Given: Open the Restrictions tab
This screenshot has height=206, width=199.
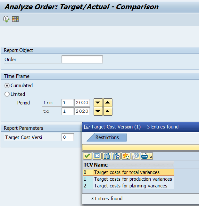Looking at the screenshot, I should coord(107,137).
